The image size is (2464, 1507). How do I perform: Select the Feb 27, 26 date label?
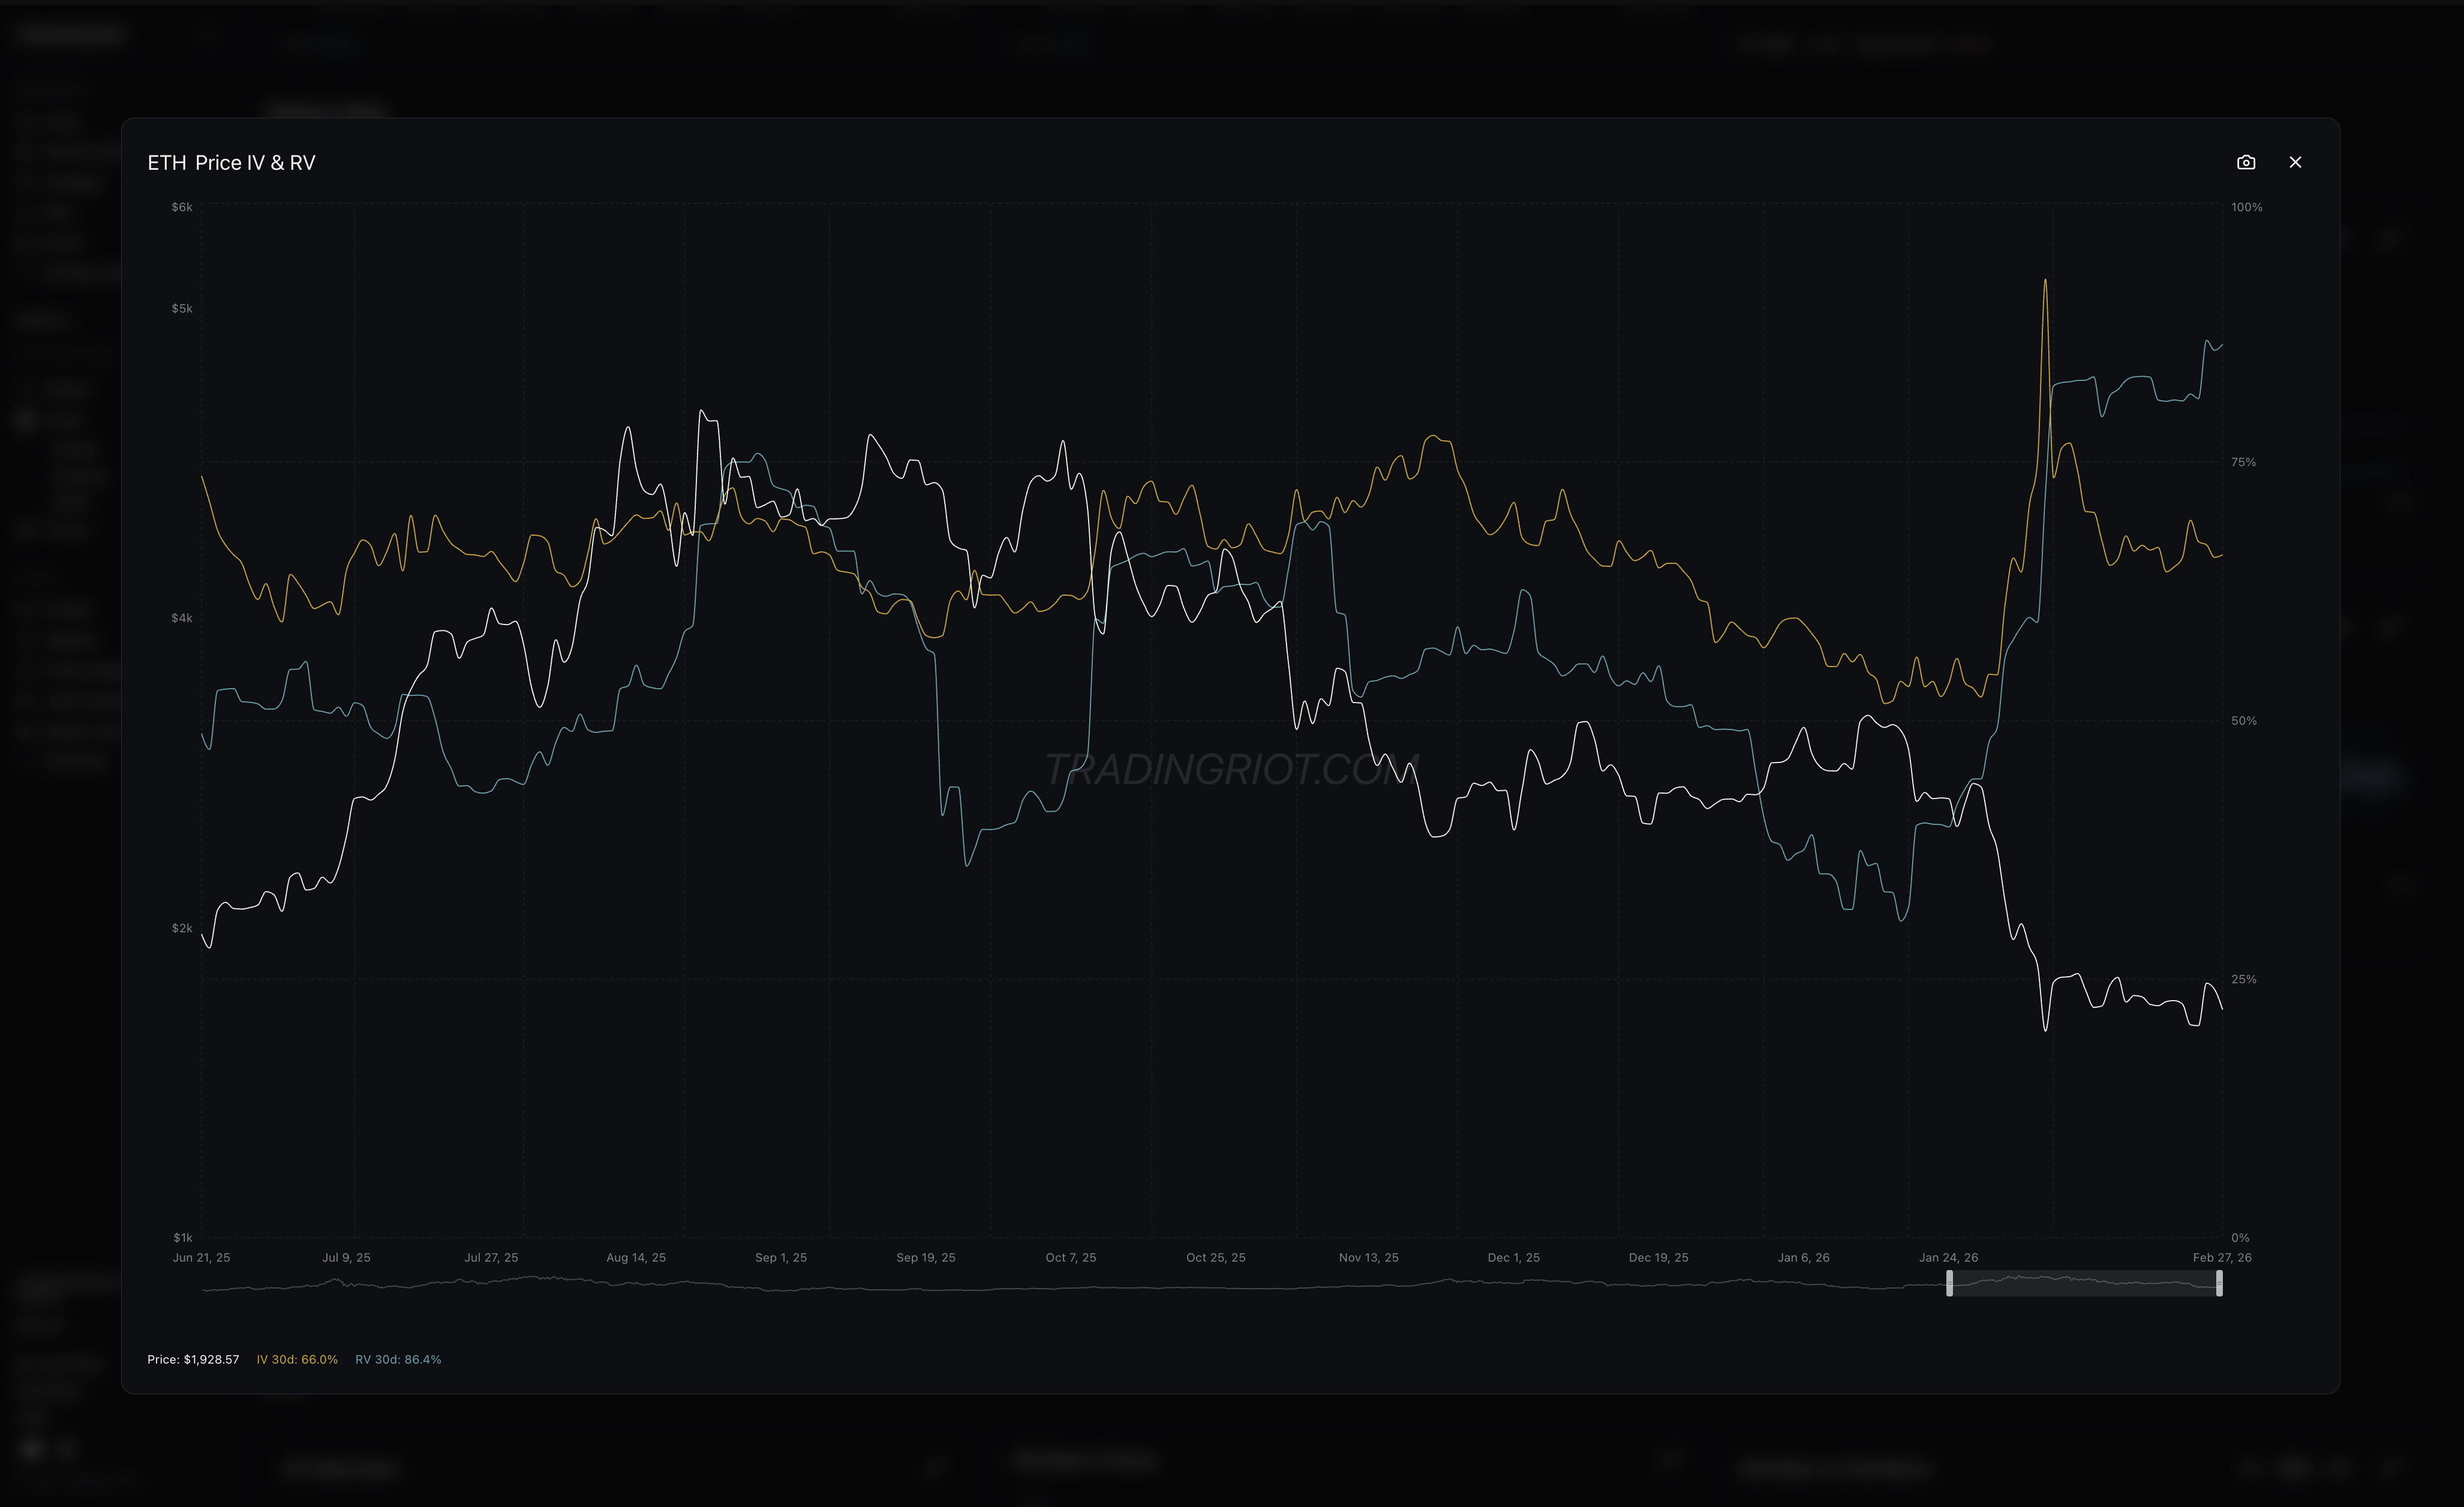pyautogui.click(x=2224, y=1257)
